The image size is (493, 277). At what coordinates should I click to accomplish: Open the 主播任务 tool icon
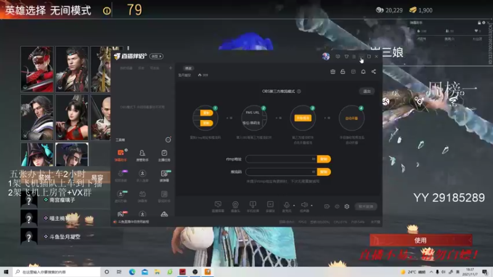(x=164, y=155)
